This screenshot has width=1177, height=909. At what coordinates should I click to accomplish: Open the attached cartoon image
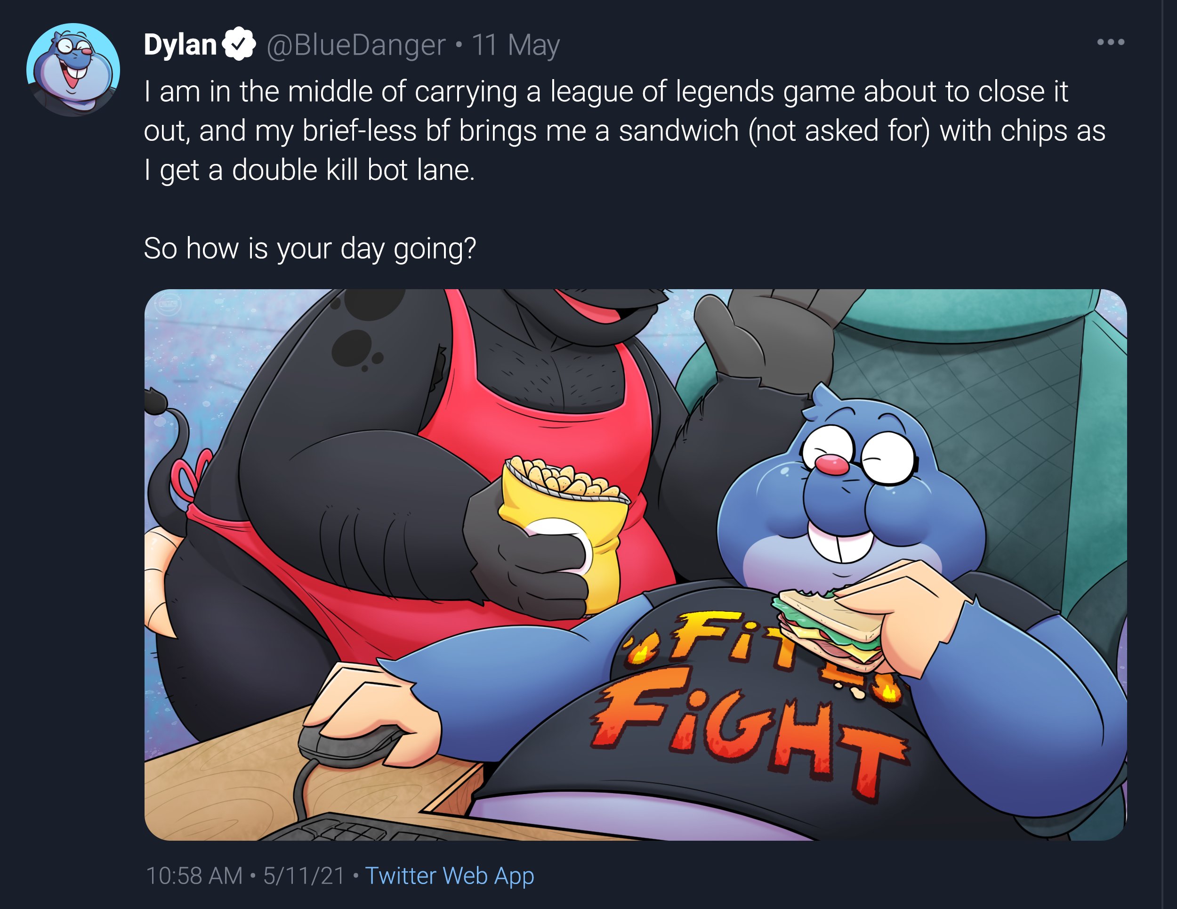click(636, 565)
